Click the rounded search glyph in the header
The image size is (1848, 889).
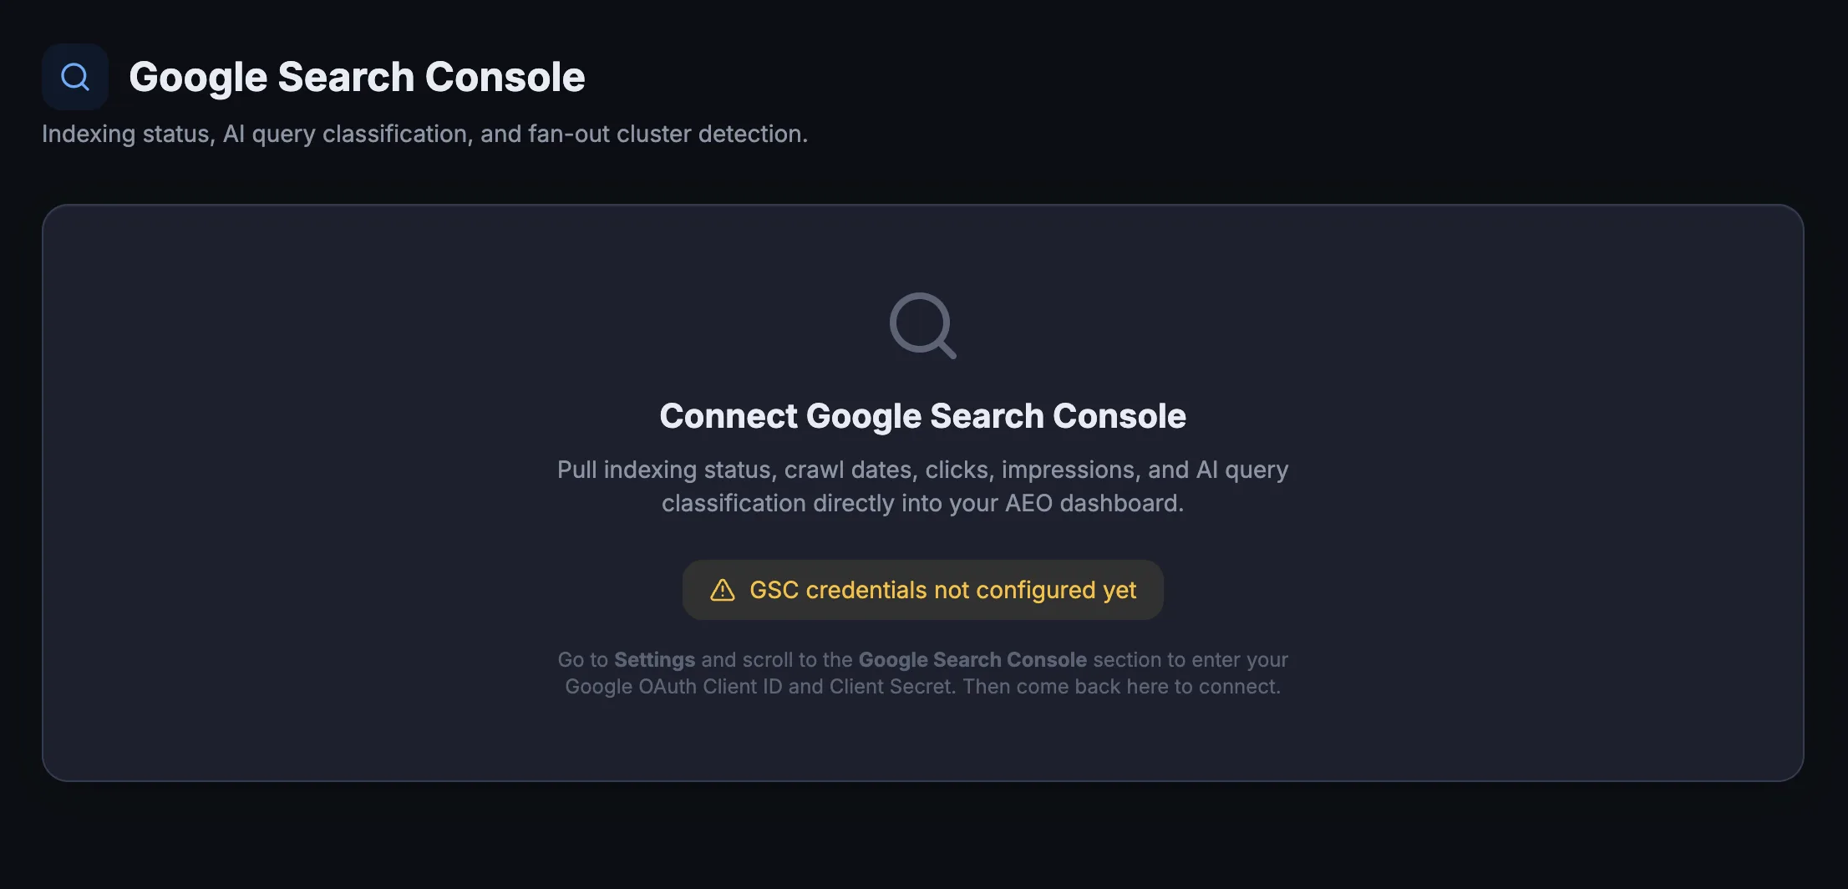pos(74,75)
